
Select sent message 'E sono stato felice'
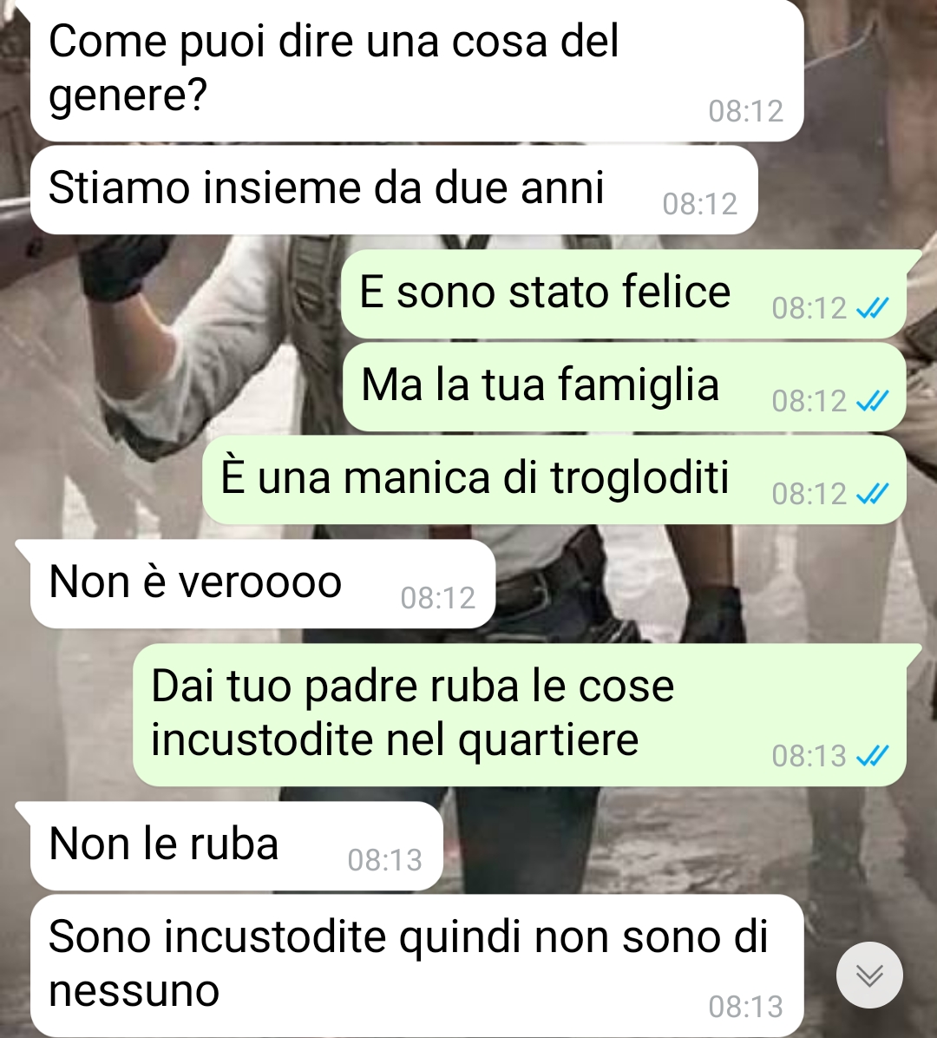[x=623, y=294]
